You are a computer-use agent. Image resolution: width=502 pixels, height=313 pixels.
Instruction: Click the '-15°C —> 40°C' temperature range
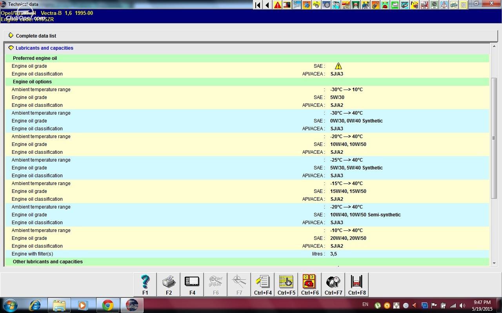347,183
